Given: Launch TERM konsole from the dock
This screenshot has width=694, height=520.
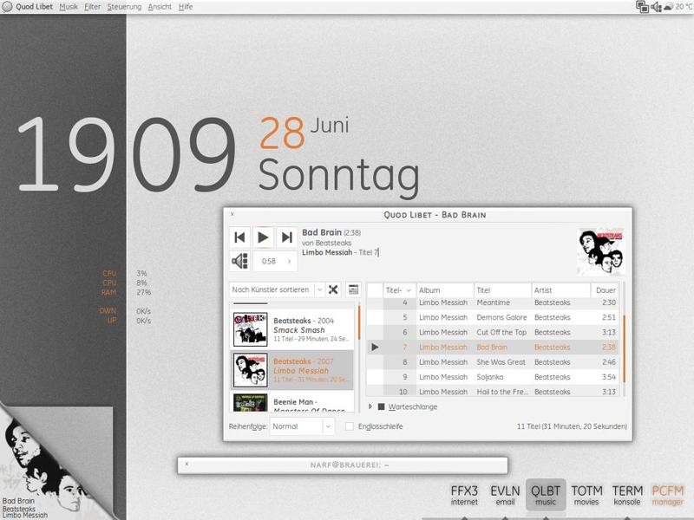Looking at the screenshot, I should pyautogui.click(x=627, y=495).
